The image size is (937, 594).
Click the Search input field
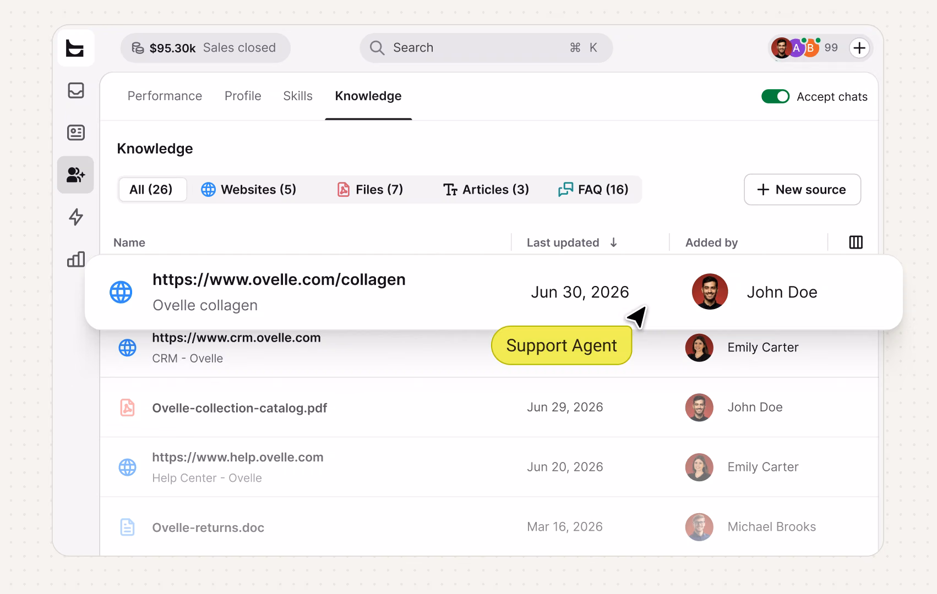coord(486,48)
